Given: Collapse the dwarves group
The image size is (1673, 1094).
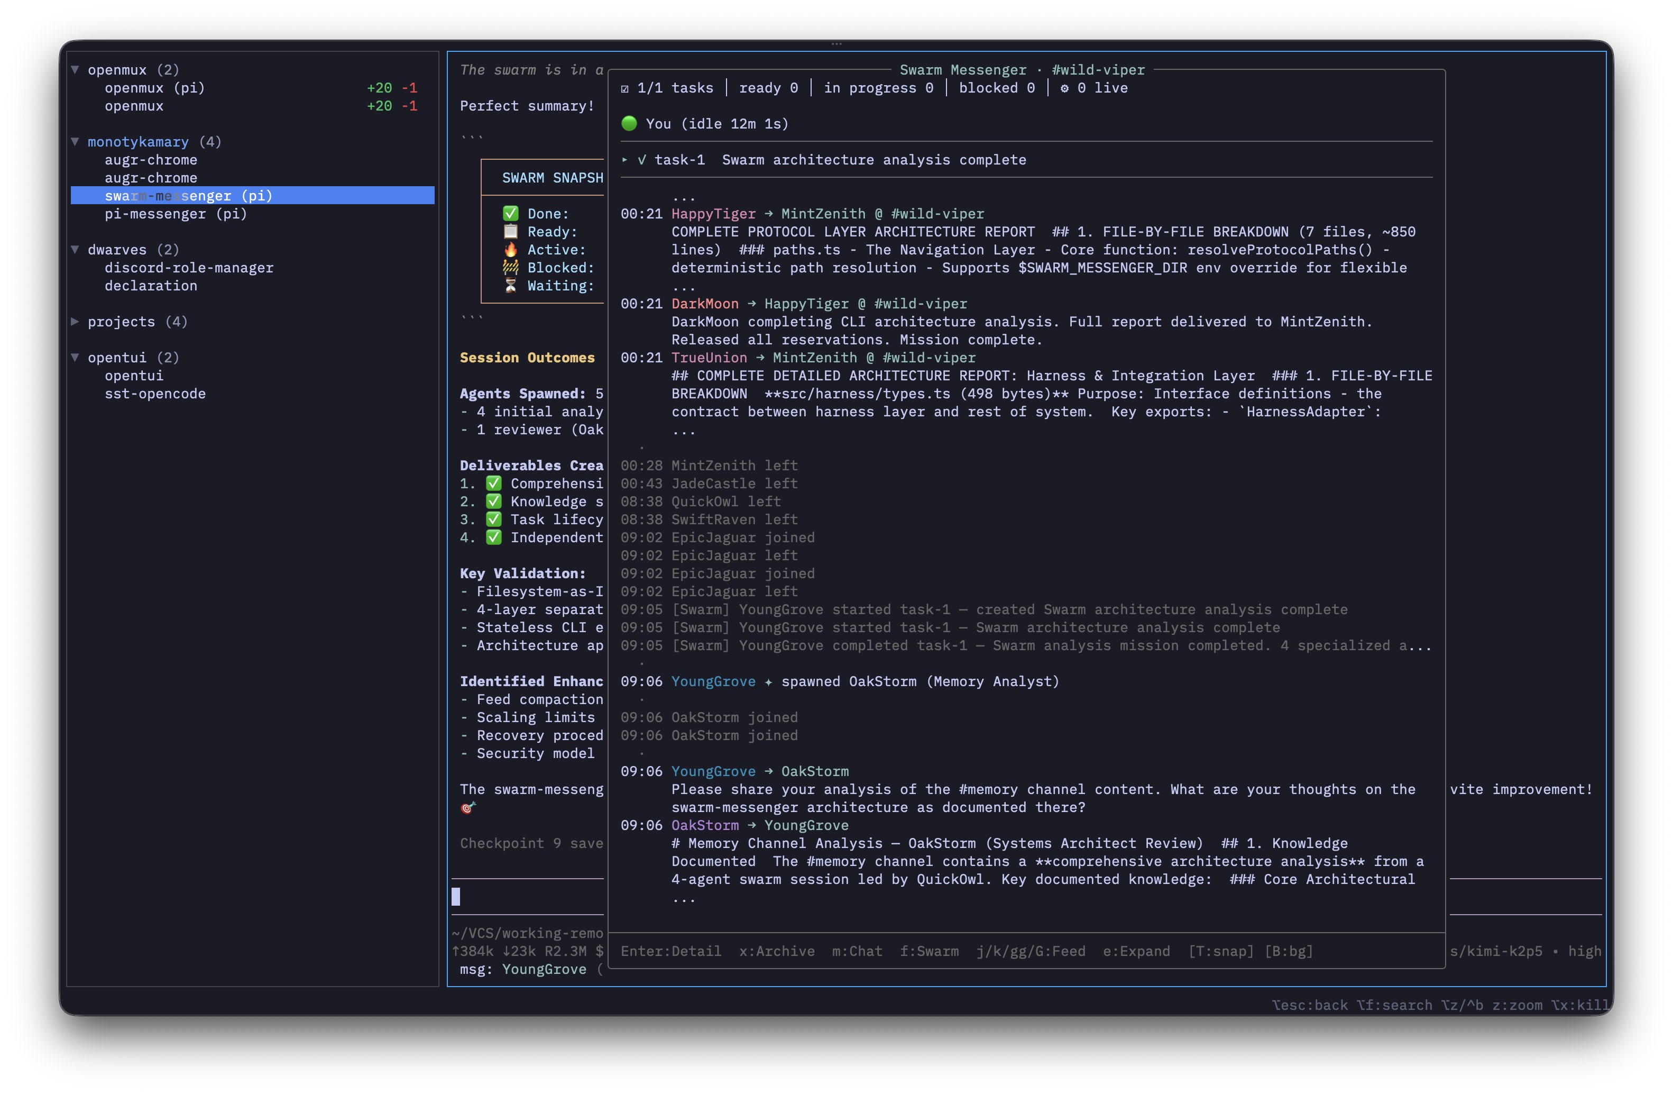Looking at the screenshot, I should [75, 250].
